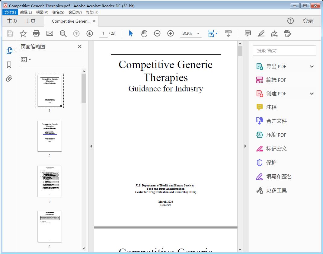The width and height of the screenshot is (323, 254).
Task: Open 更多工具 from the right panel
Action: [x=277, y=190]
